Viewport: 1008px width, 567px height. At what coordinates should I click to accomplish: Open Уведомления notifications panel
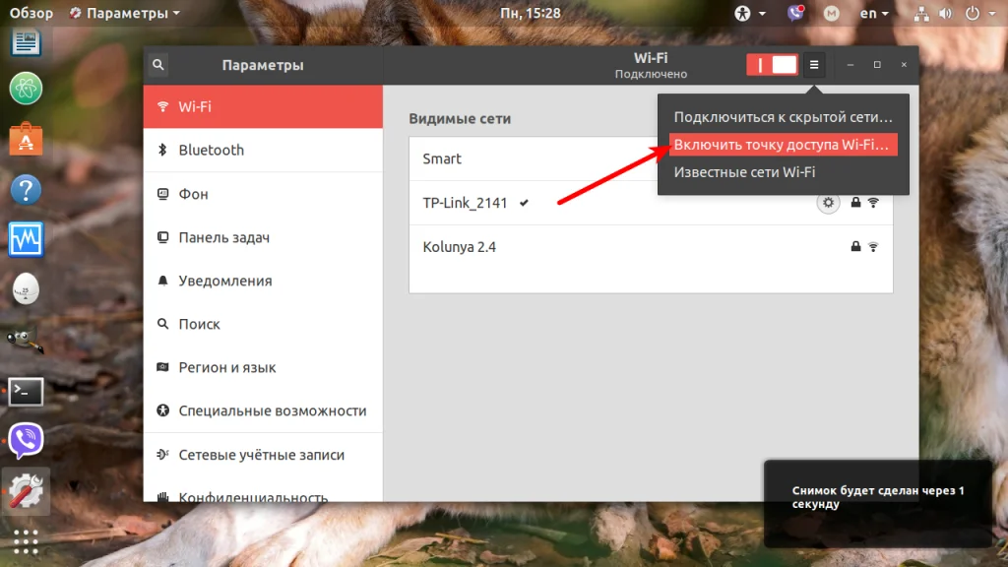263,281
